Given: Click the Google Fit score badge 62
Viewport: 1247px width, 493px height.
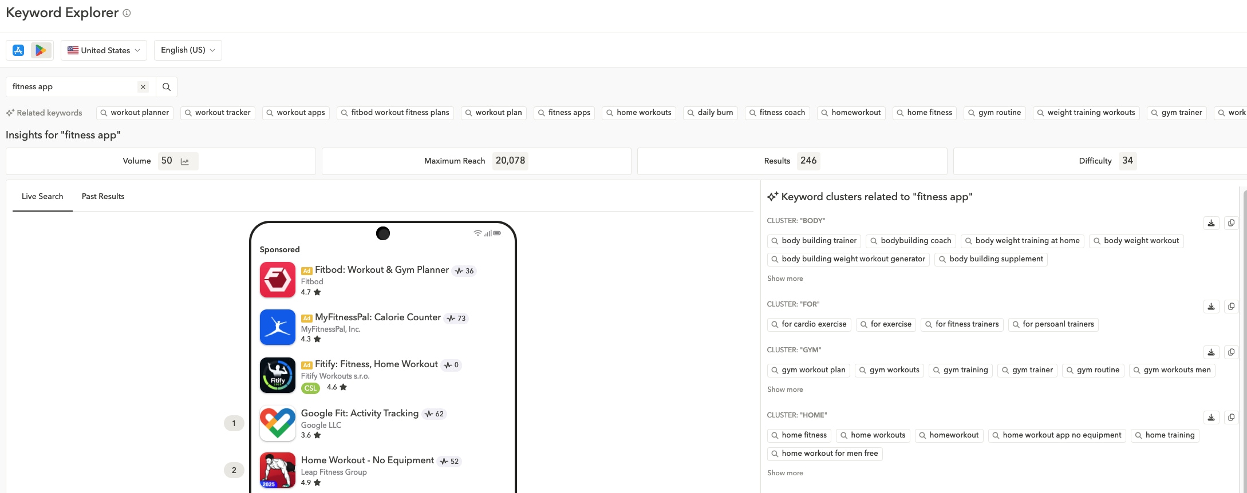Looking at the screenshot, I should tap(434, 414).
